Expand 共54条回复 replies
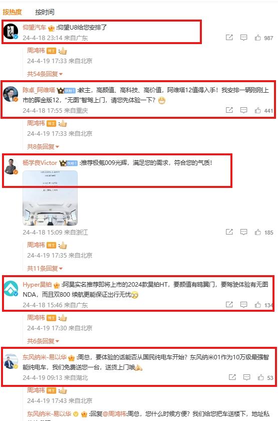The height and width of the screenshot is (421, 278). click(45, 74)
